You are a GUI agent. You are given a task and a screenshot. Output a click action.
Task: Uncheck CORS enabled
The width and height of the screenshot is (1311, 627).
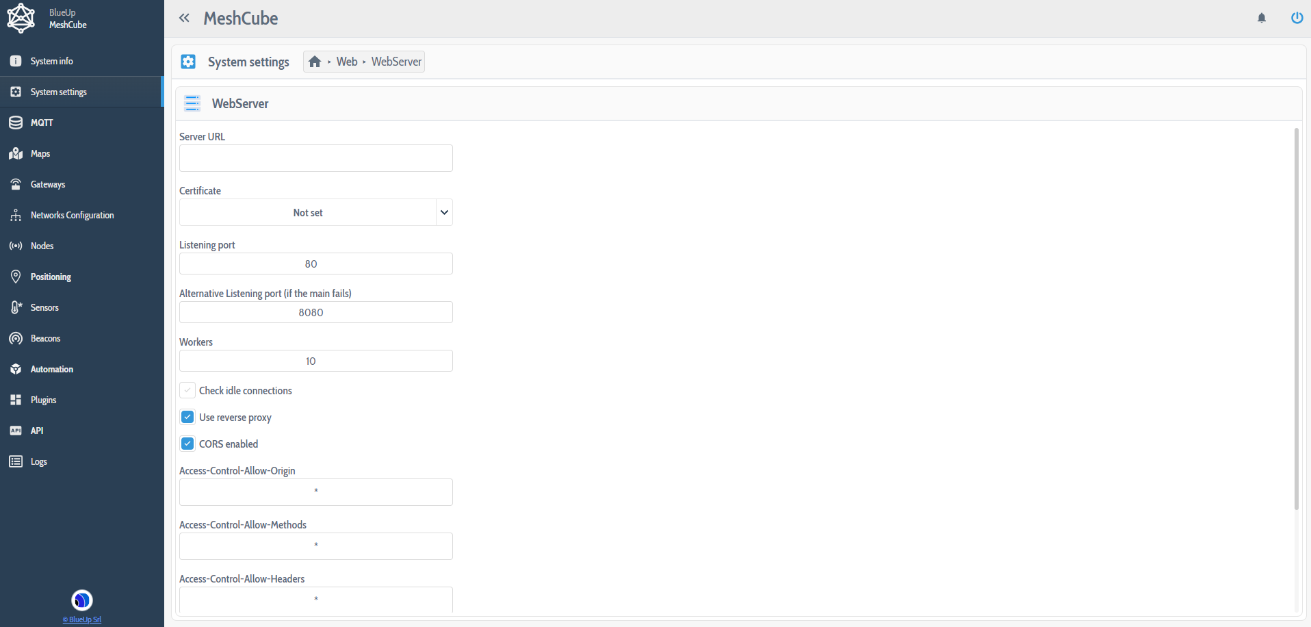coord(187,444)
